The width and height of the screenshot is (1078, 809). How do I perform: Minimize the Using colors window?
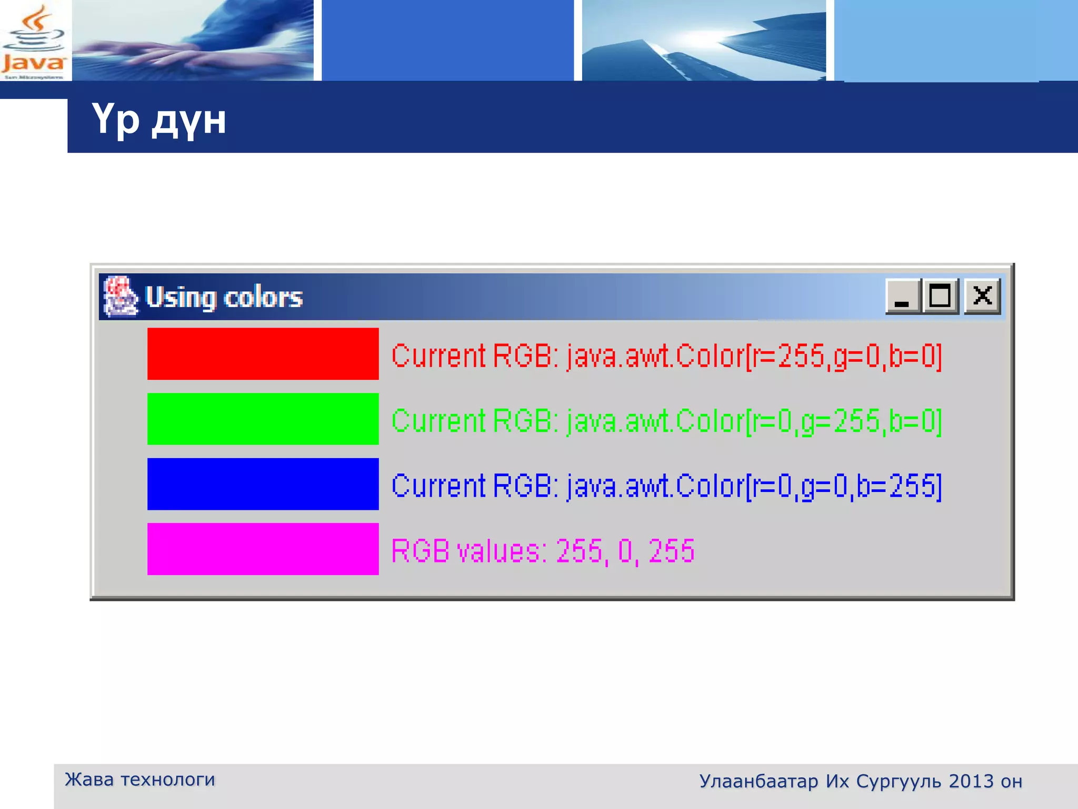pyautogui.click(x=903, y=297)
